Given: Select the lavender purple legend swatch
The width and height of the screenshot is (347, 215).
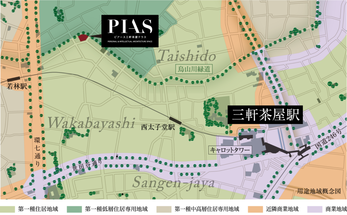Looking at the screenshot, I should coord(314,210).
